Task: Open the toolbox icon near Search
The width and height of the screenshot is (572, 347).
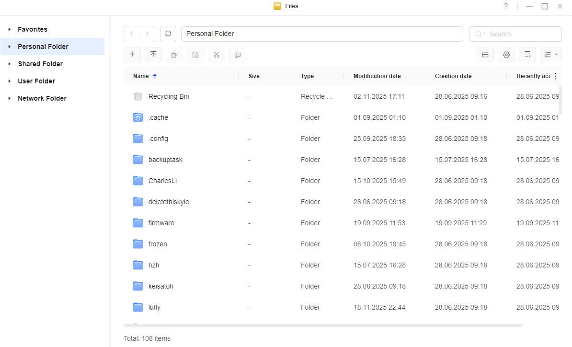Action: point(485,54)
